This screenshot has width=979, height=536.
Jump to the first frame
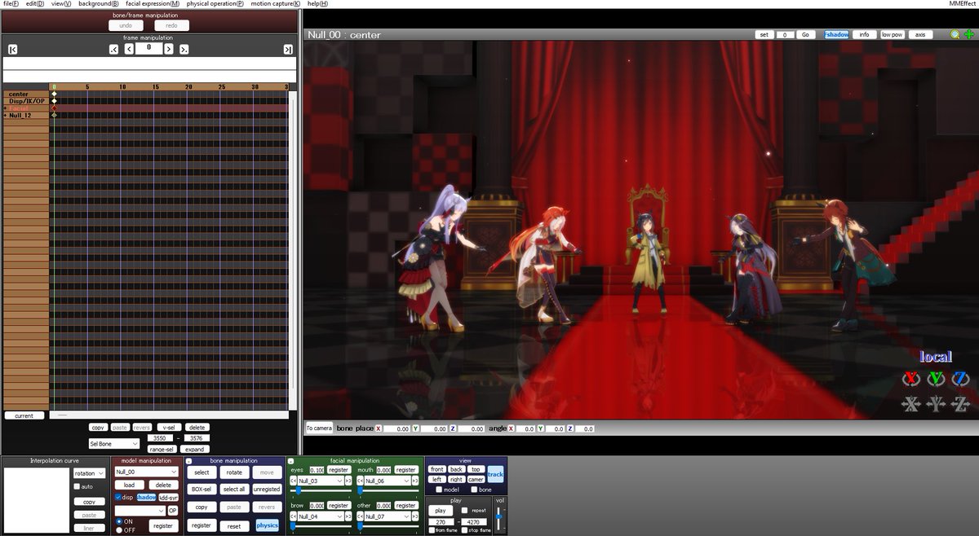12,50
